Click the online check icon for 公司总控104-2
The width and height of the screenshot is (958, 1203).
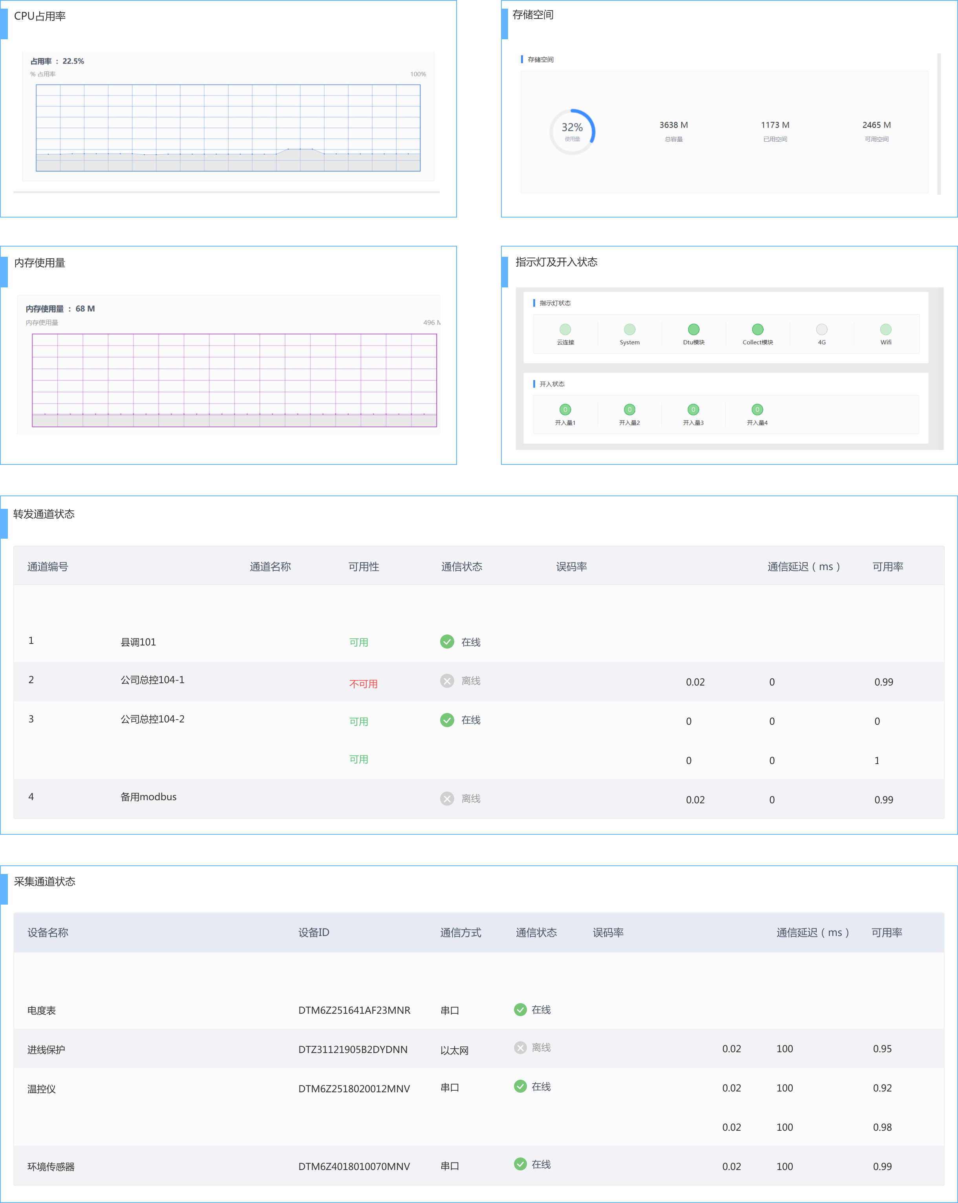click(x=447, y=720)
